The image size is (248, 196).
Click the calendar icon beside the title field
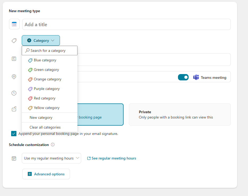coord(14,24)
